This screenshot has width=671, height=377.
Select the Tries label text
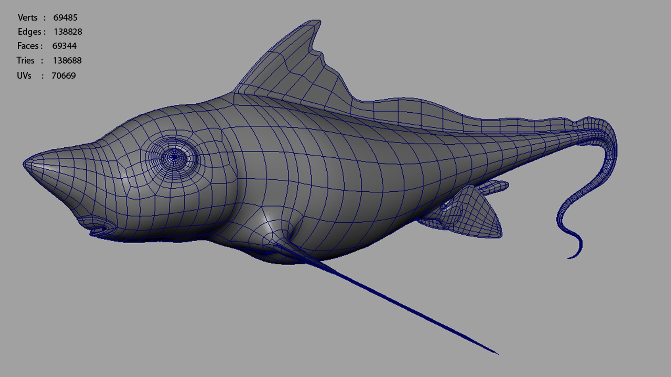point(26,61)
